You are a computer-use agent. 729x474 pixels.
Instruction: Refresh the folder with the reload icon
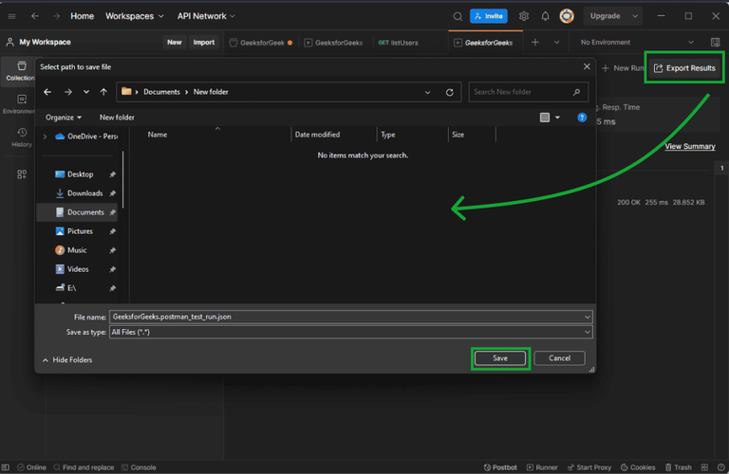pos(450,92)
